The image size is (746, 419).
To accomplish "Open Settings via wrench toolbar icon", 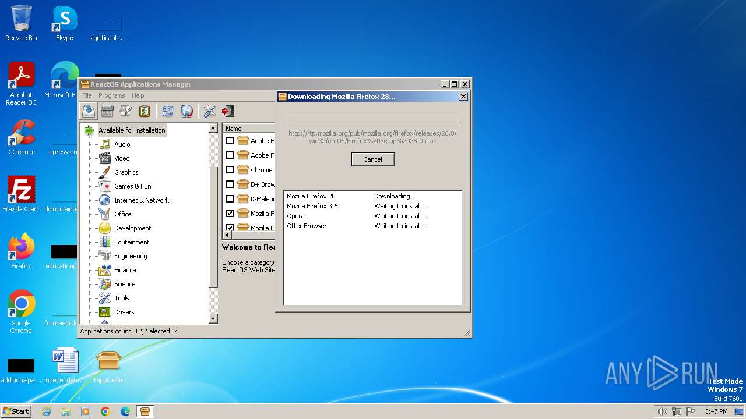I will point(210,111).
